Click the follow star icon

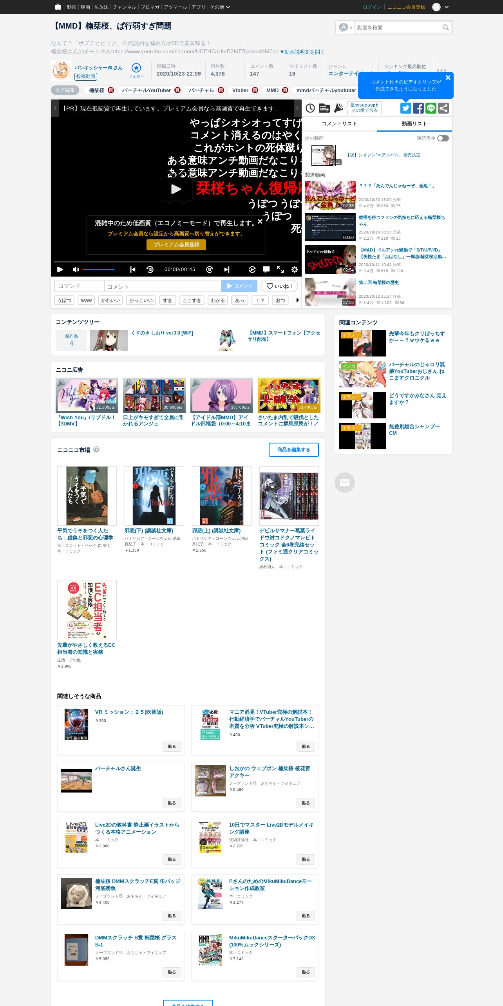click(x=136, y=68)
